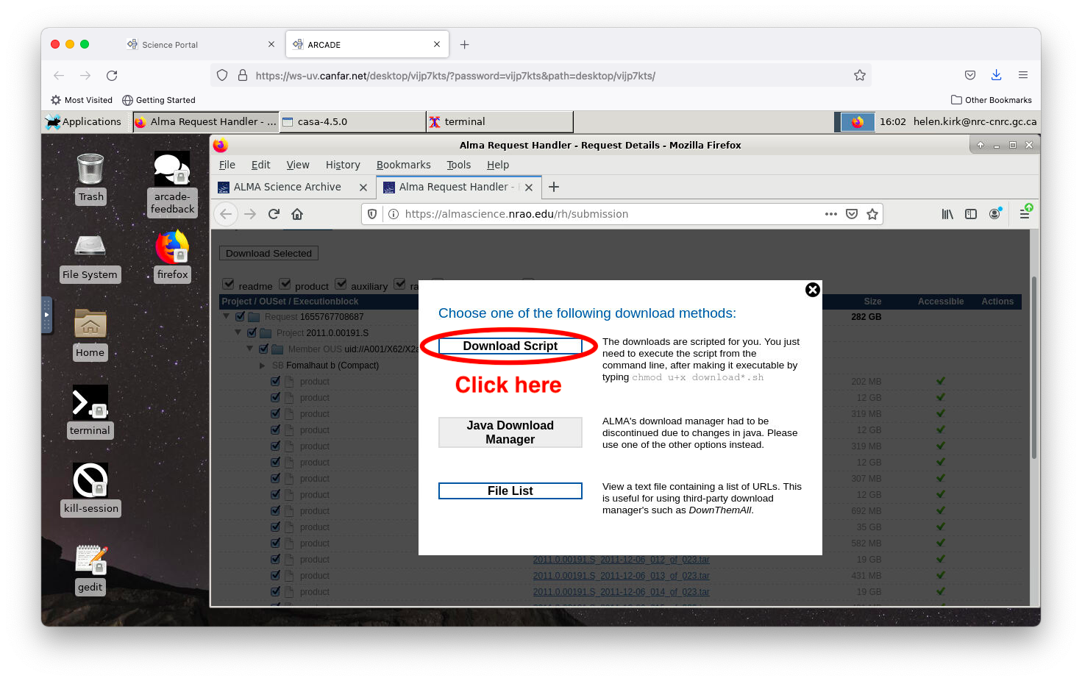Close the download methods dialog
1082x681 pixels.
812,290
